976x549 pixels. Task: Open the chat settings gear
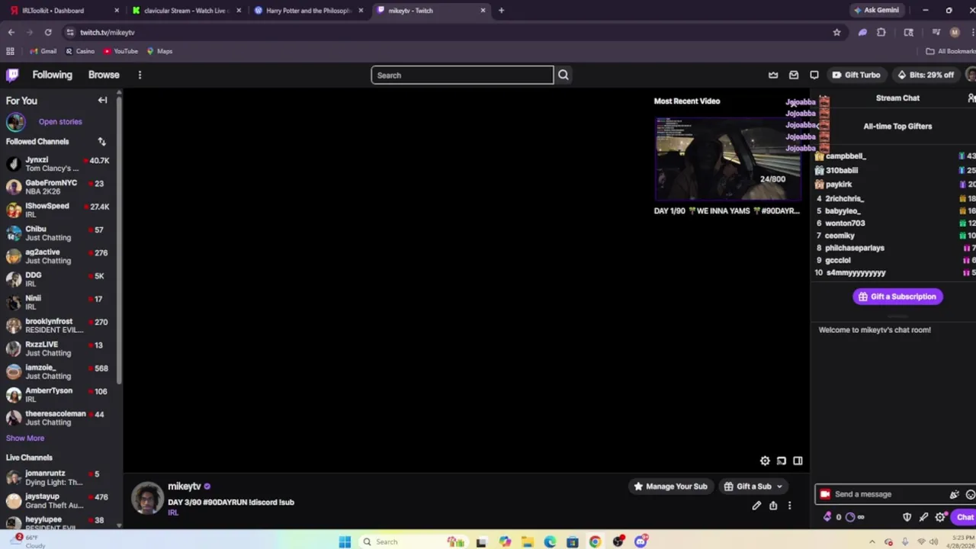click(940, 517)
